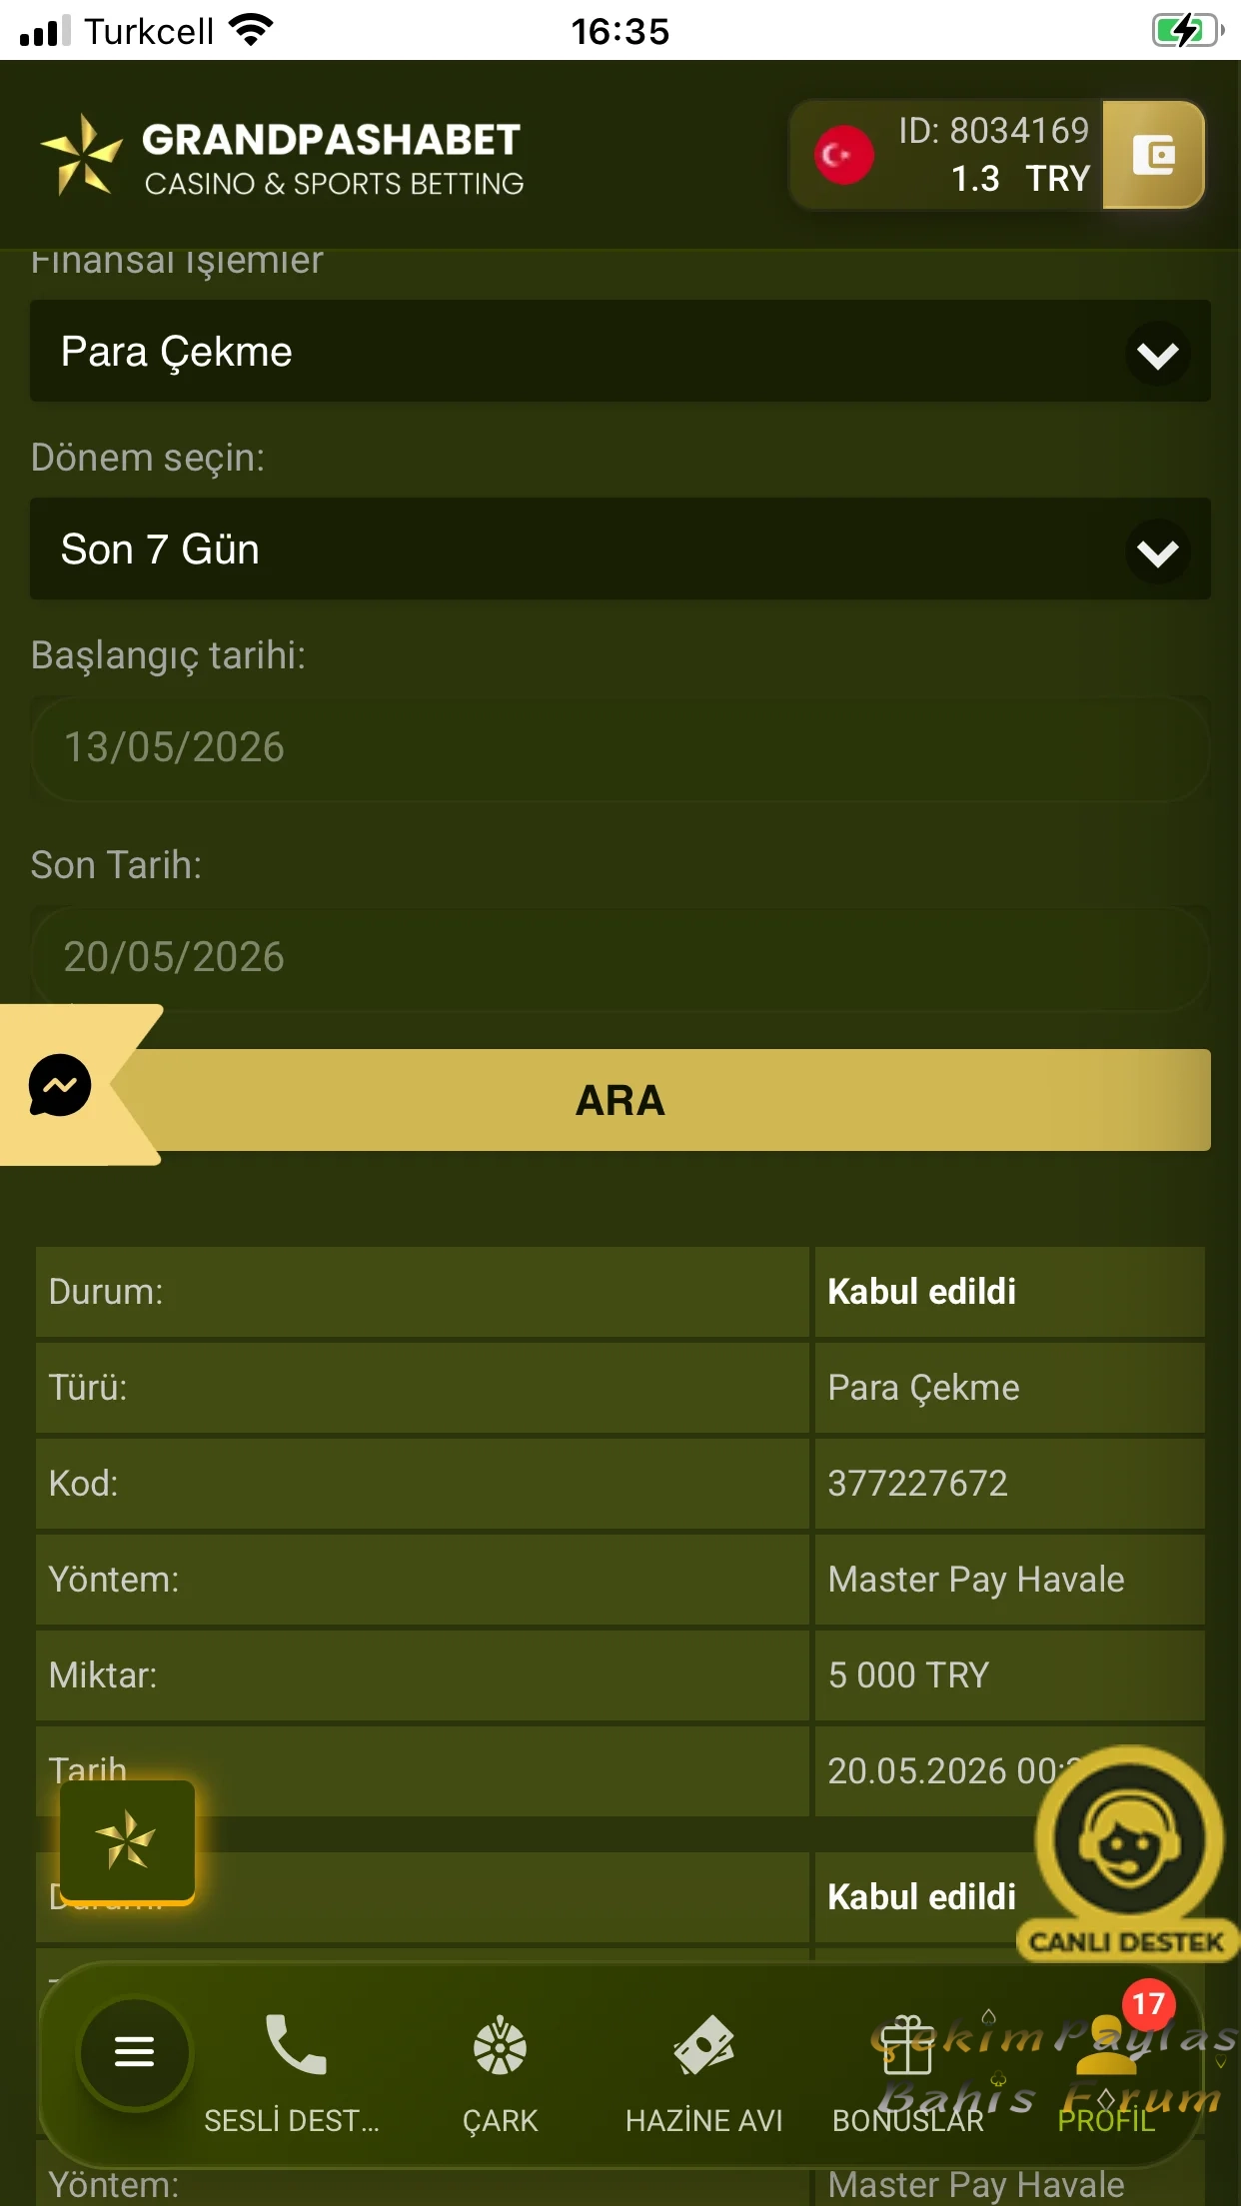
Task: Click transaction code 377227672
Action: point(917,1484)
